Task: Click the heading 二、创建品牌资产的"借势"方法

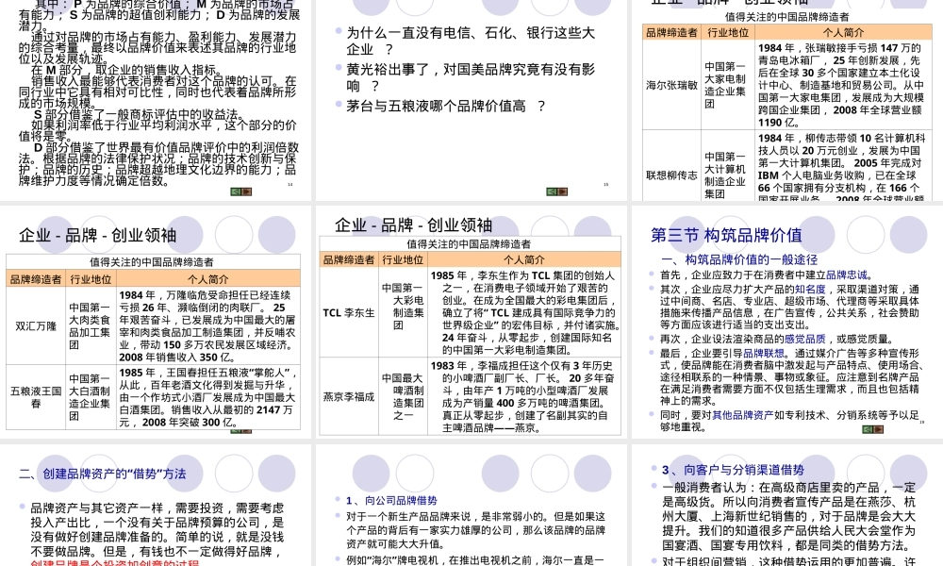Action: click(102, 474)
